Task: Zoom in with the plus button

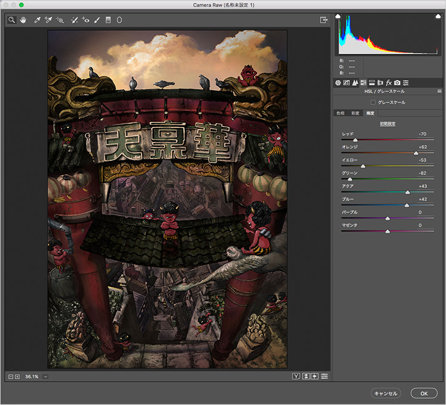Action: point(17,377)
